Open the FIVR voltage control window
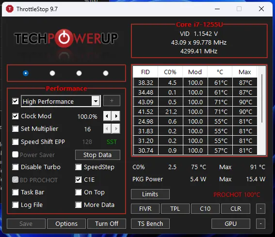The image size is (275, 237). tap(145, 208)
